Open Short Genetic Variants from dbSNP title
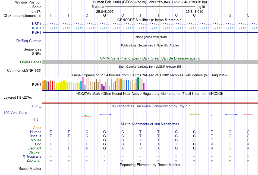This screenshot has height=175, width=258. (150, 67)
